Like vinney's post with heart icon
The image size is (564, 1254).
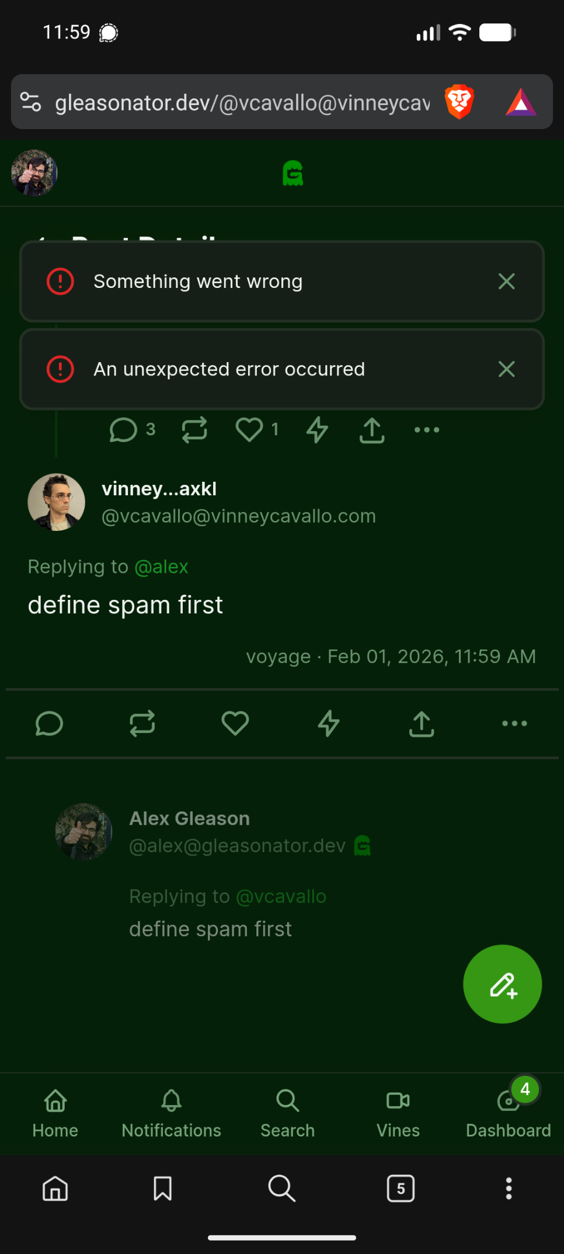click(x=235, y=724)
